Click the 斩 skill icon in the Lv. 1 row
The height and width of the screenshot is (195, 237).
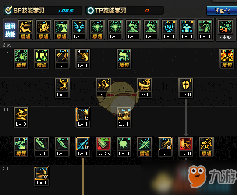tap(21, 59)
